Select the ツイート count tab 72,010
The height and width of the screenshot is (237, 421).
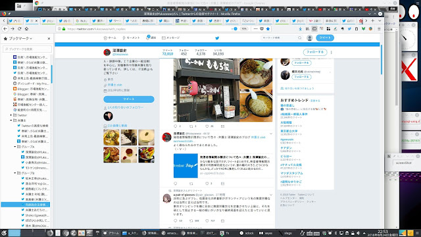[168, 52]
